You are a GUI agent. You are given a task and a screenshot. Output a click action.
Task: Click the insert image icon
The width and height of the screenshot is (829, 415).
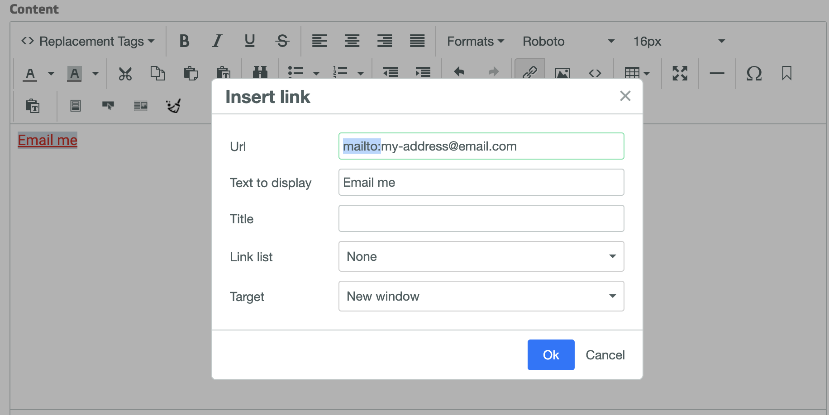562,73
